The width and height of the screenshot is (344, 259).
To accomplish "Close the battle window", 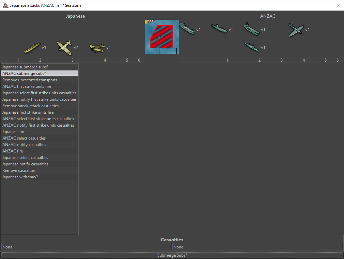I will [x=339, y=5].
